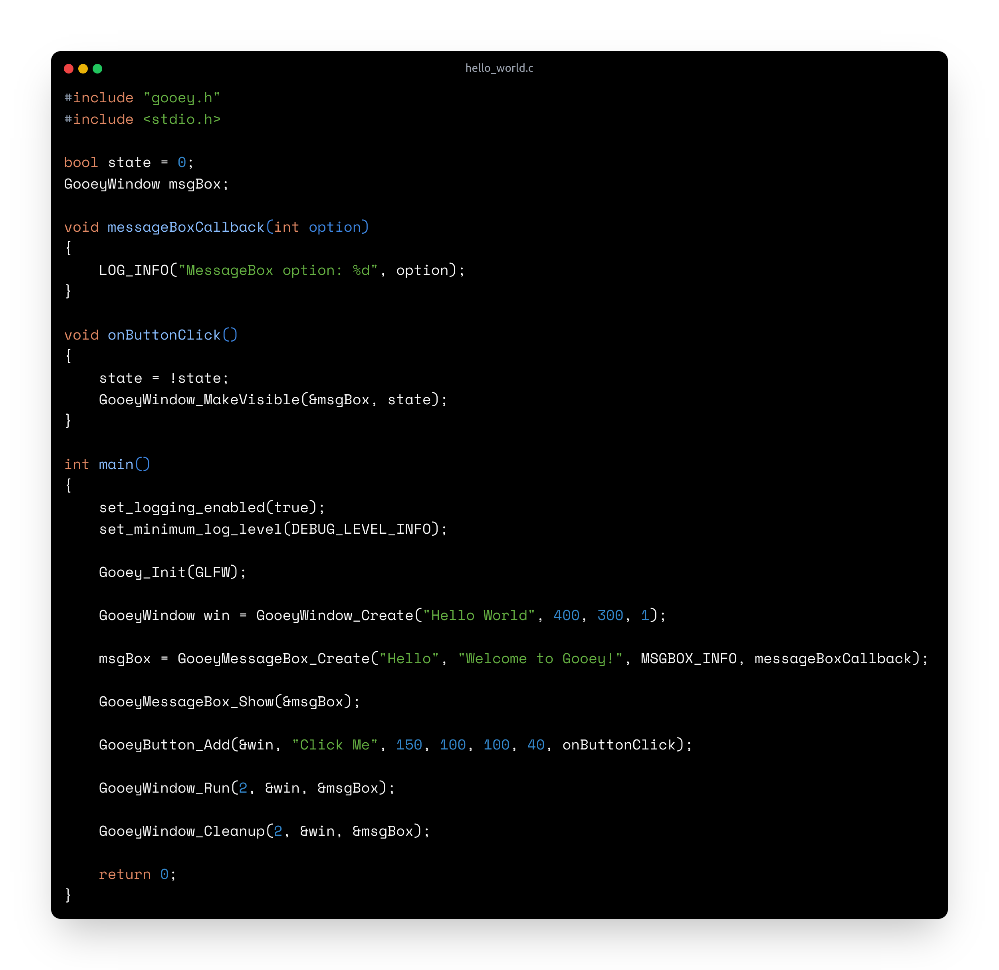Click the number 40 in GooeyButton_Add
The width and height of the screenshot is (999, 970).
[536, 745]
